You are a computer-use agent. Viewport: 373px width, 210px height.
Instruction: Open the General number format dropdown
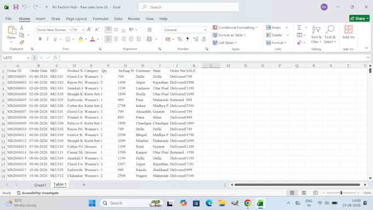point(205,30)
